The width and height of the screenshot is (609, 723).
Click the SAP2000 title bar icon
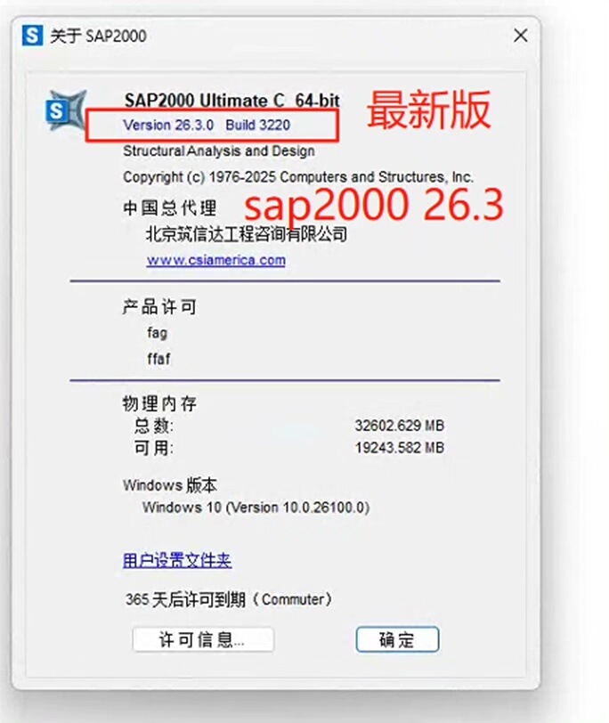coord(32,36)
